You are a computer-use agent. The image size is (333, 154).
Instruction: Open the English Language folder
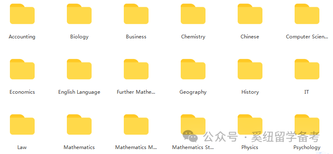point(79,69)
